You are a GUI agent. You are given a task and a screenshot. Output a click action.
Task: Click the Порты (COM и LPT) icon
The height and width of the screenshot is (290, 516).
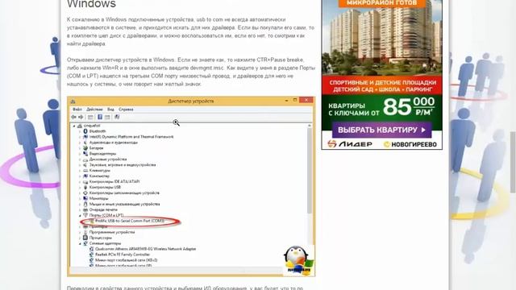click(x=85, y=215)
